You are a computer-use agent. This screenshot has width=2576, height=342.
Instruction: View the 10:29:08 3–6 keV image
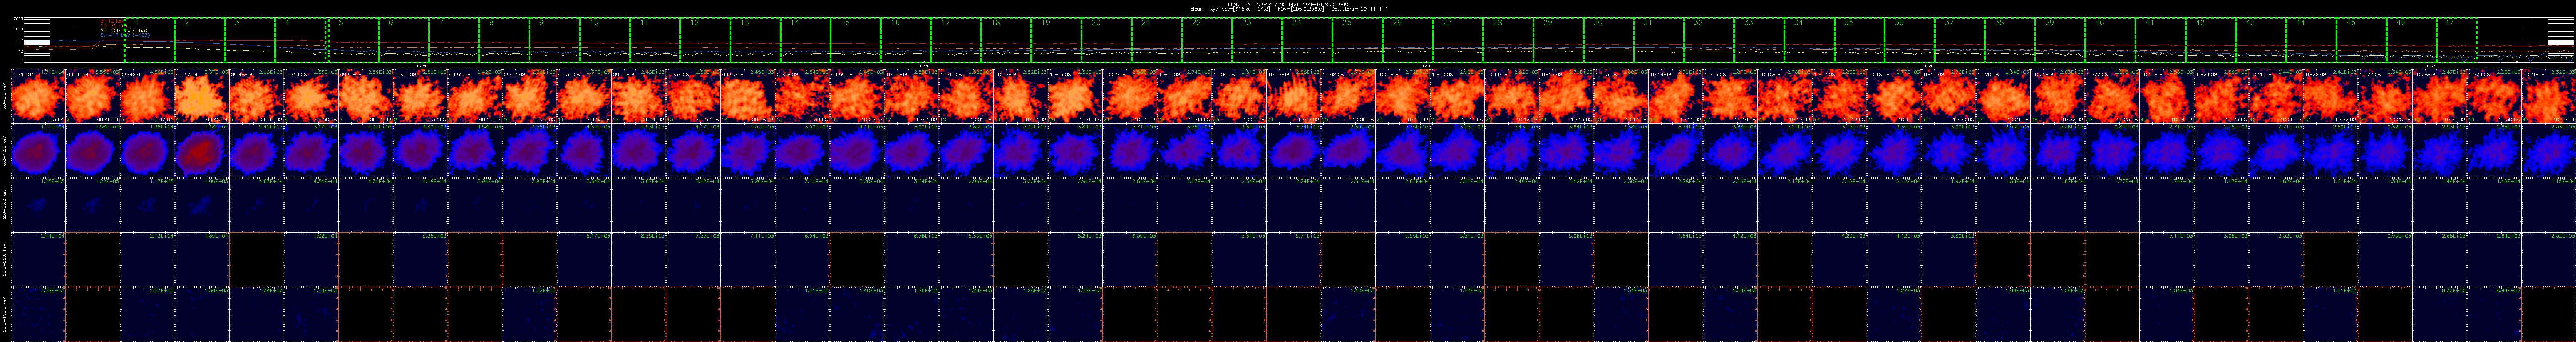click(x=2495, y=96)
